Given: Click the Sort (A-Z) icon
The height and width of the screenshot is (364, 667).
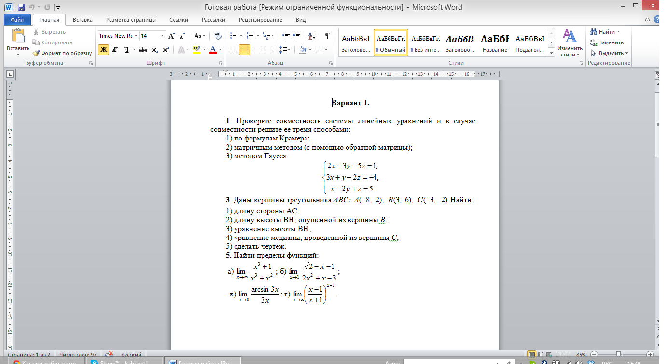Looking at the screenshot, I should pos(311,36).
